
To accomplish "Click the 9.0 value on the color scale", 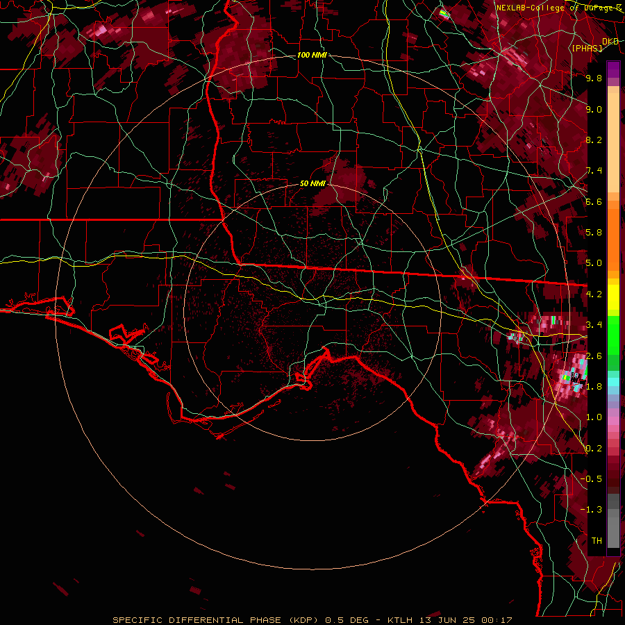I will [594, 109].
